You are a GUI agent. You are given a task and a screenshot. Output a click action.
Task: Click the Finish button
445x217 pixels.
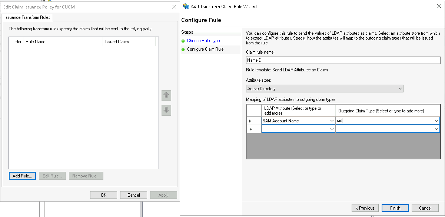pos(395,208)
